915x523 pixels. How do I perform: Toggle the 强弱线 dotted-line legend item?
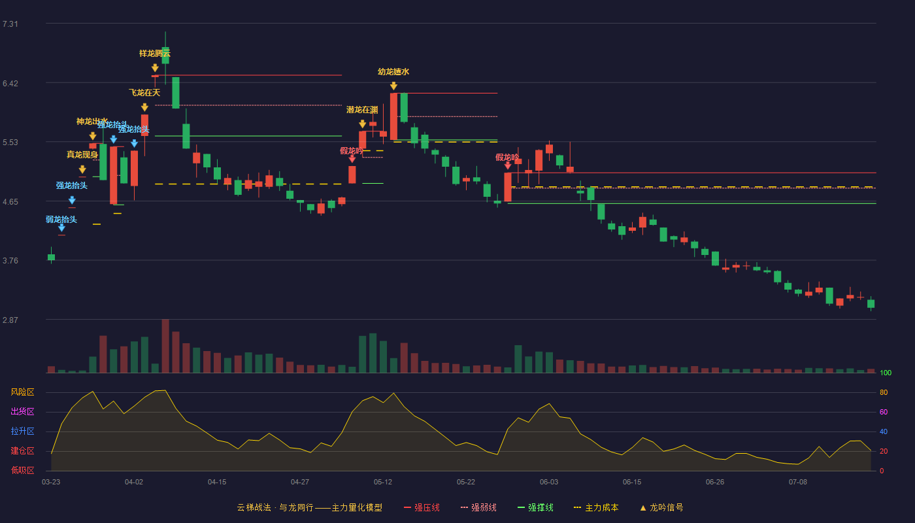pos(478,507)
